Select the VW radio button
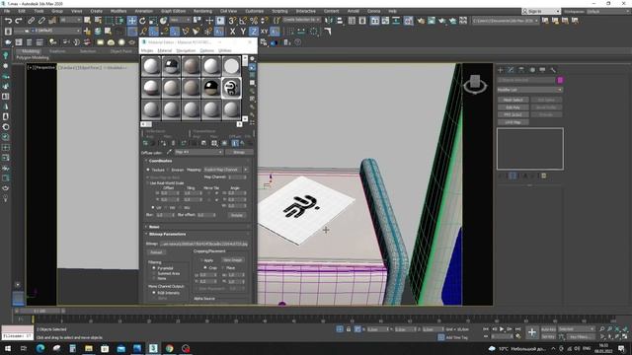632x355 pixels. (x=167, y=207)
